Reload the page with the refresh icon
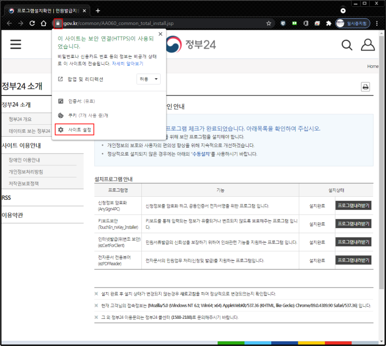The width and height of the screenshot is (386, 346). pyautogui.click(x=32, y=23)
